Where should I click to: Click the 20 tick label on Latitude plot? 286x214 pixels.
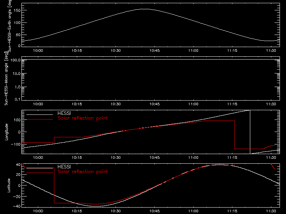pos(18,175)
